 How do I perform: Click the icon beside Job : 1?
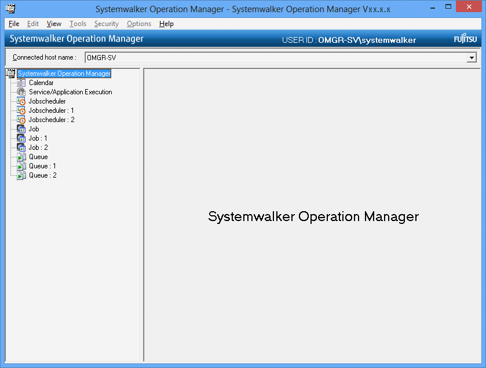pos(21,138)
